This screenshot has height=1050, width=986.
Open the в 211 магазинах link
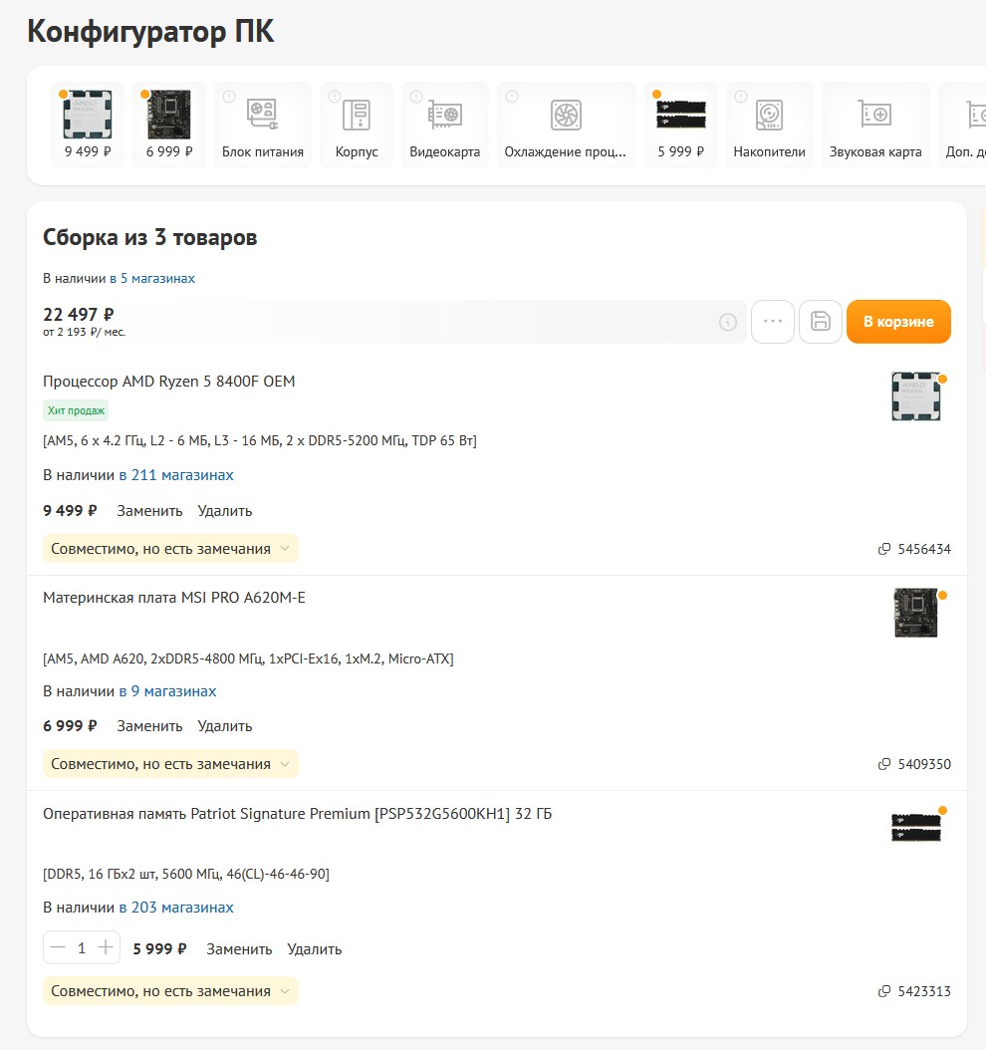(176, 475)
